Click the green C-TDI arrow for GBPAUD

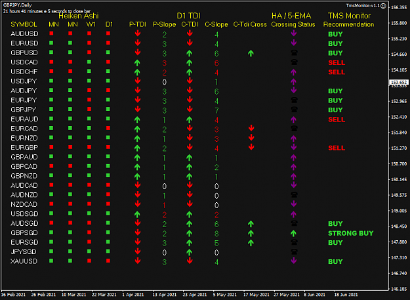coord(190,158)
